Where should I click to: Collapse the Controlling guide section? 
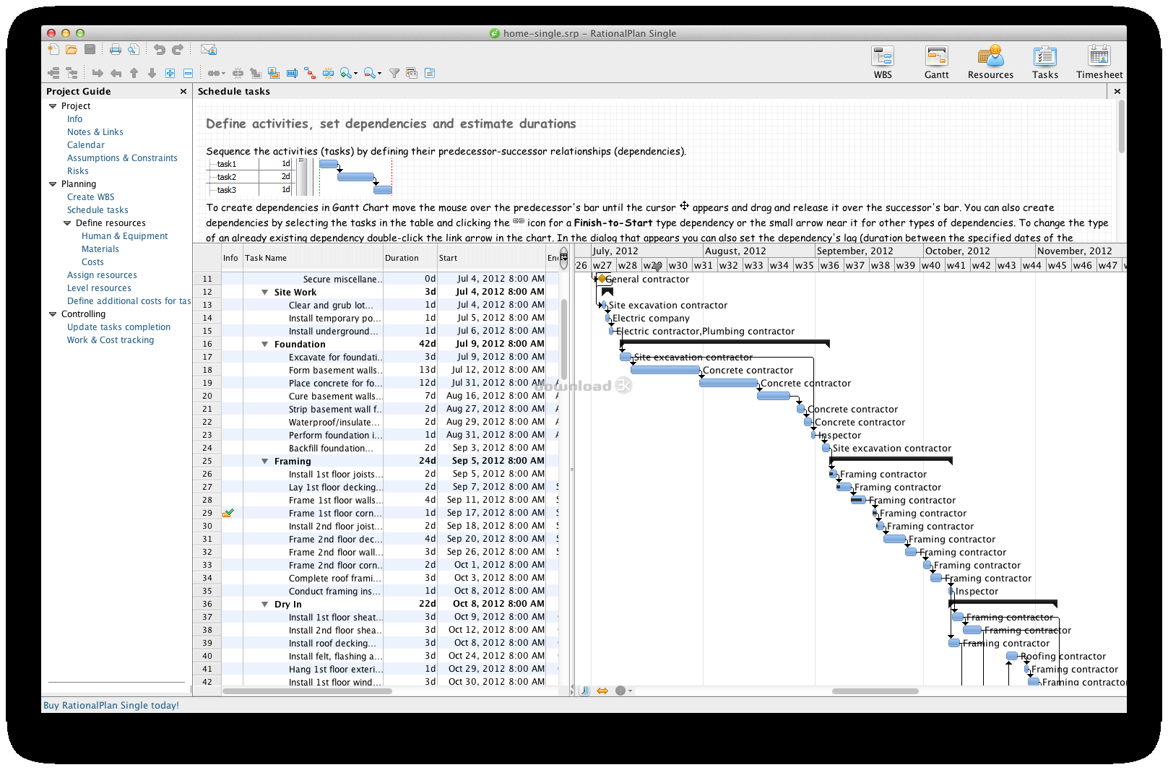53,314
